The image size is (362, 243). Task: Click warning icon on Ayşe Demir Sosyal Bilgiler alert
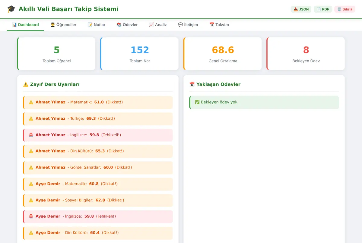pos(31,200)
